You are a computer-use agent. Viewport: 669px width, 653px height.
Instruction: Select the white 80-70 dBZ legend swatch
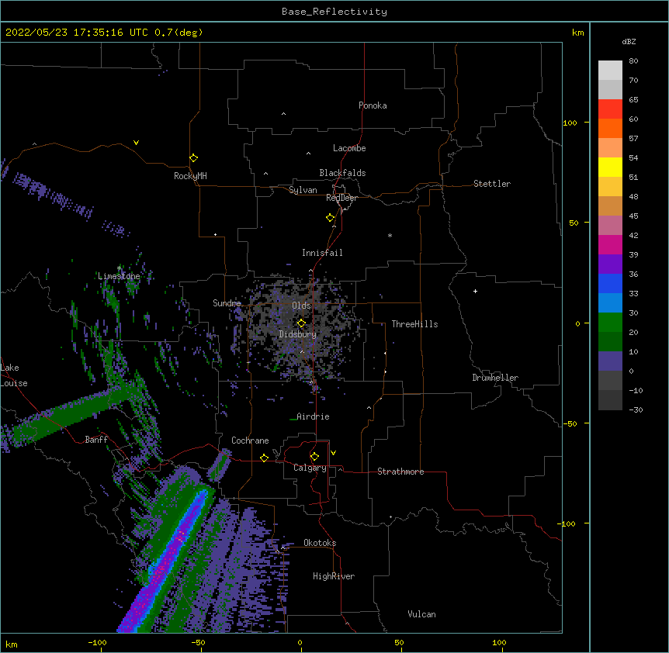(x=610, y=70)
